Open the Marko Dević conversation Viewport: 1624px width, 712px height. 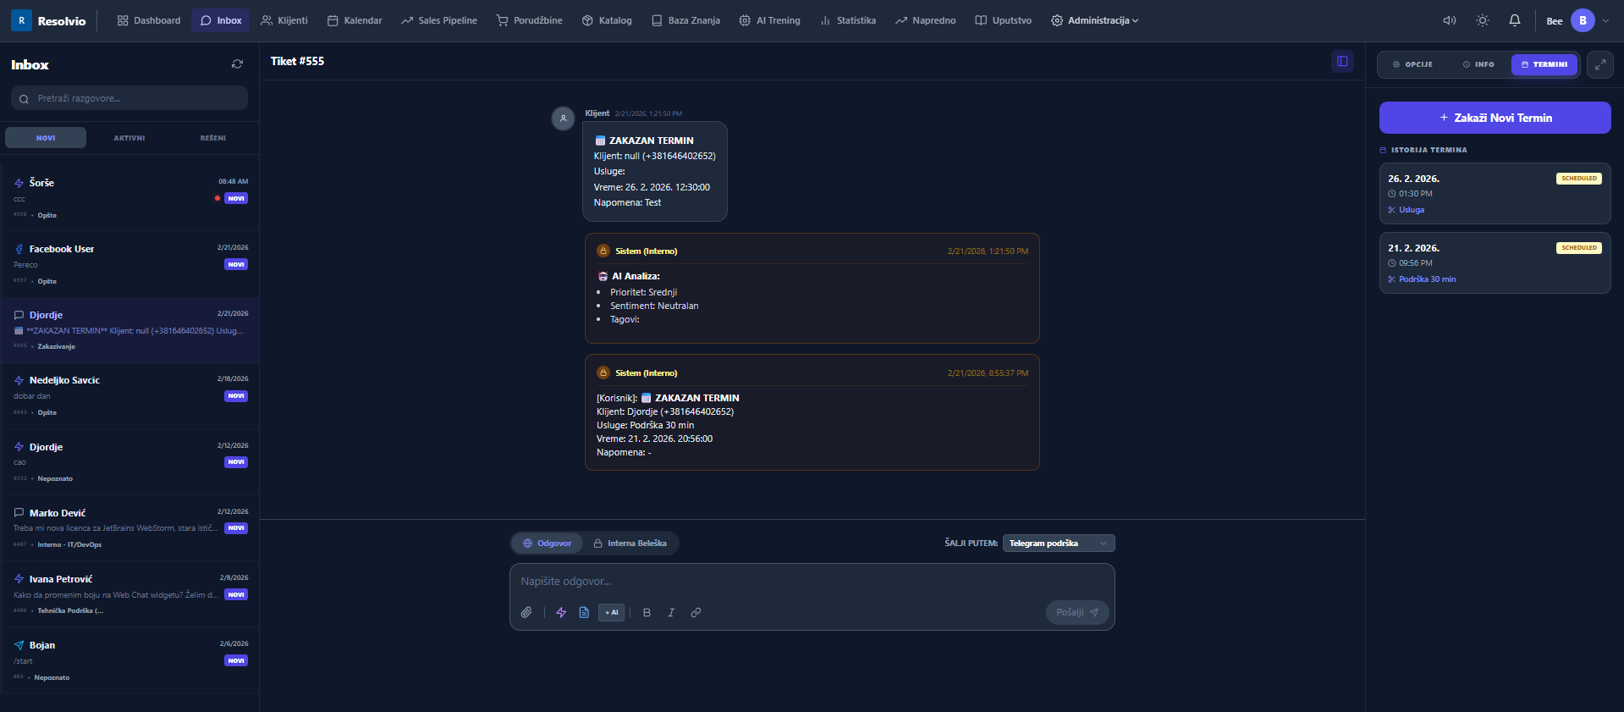(x=129, y=527)
